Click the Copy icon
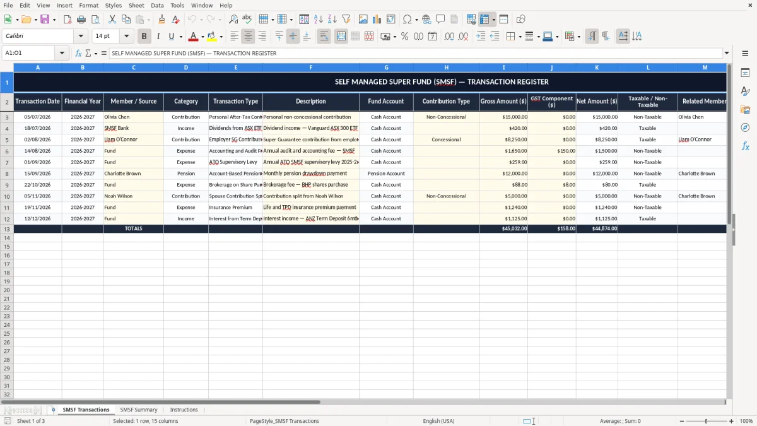Viewport: 757px width, 426px height. coord(126,20)
